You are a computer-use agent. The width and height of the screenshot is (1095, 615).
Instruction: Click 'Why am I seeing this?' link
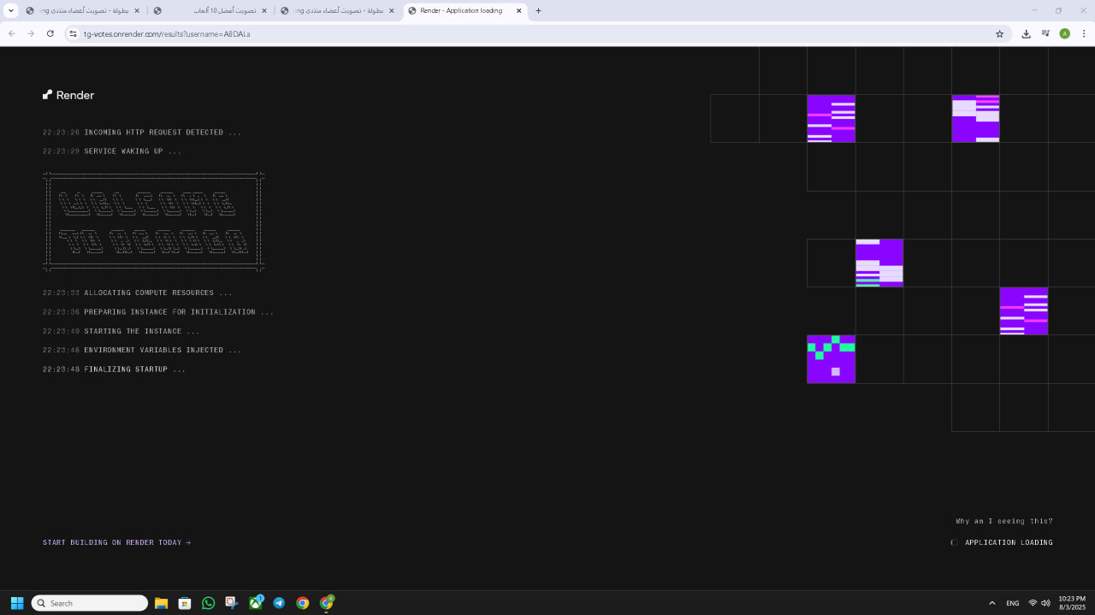tap(1004, 521)
